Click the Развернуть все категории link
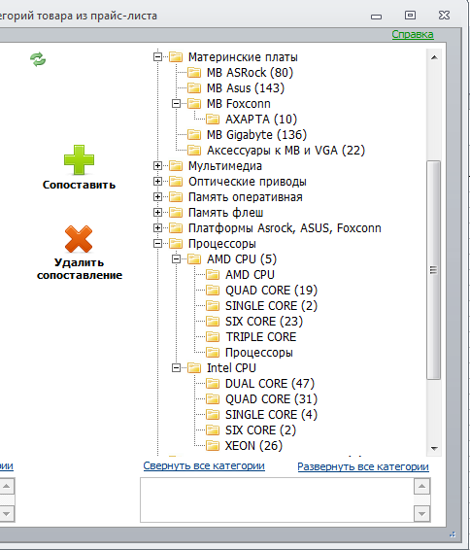 [363, 466]
